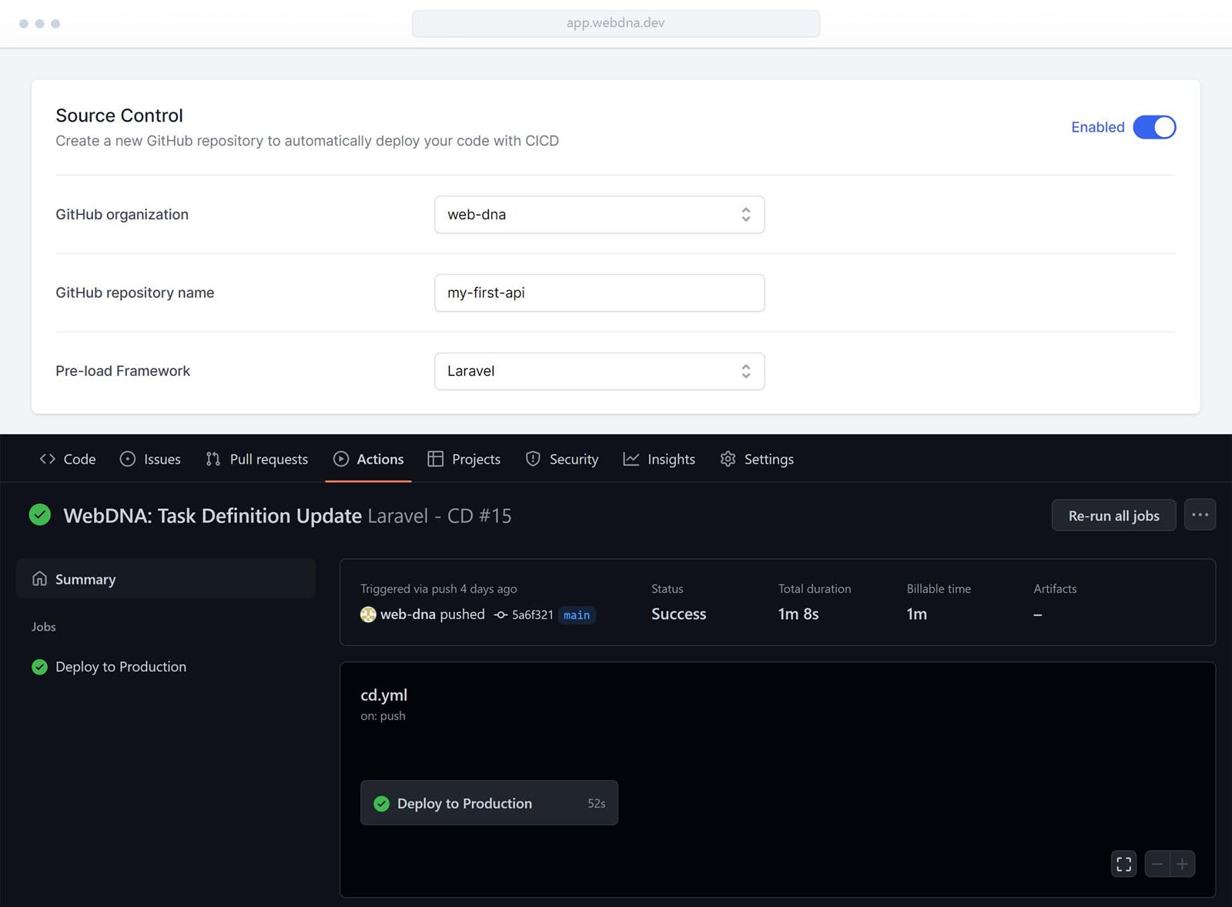Click the fullscreen workflow graph icon

[1123, 864]
